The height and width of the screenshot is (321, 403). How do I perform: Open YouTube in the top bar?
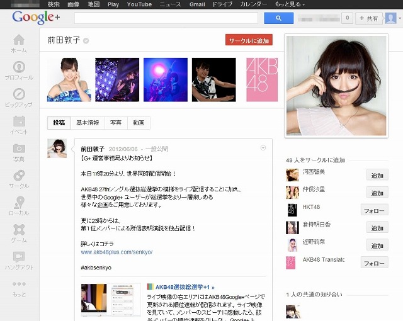tap(139, 4)
